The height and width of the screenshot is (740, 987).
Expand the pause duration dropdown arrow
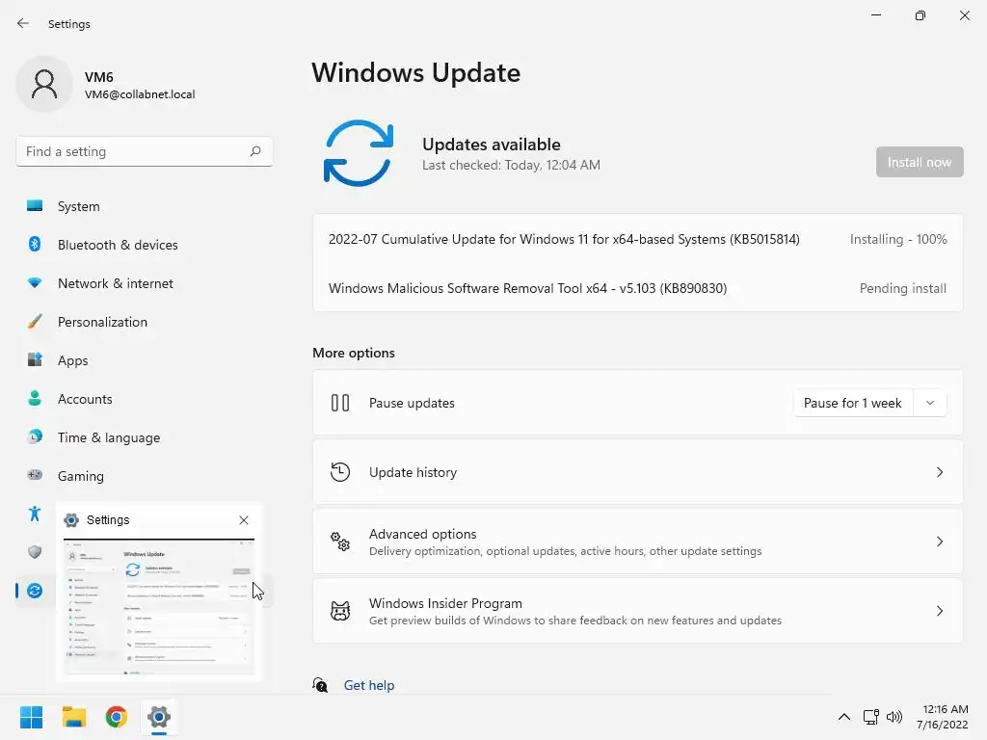(930, 403)
